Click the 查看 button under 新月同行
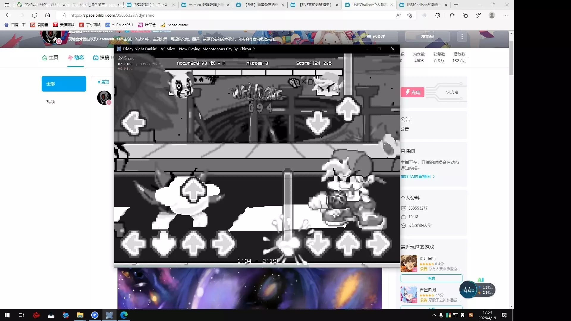This screenshot has width=571, height=321. coord(431,278)
